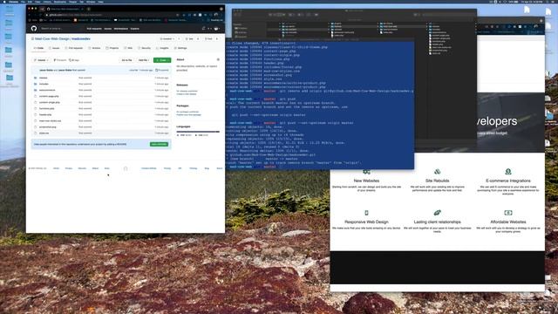Click the Fork repository button
This screenshot has height=314, width=558.
pos(208,38)
